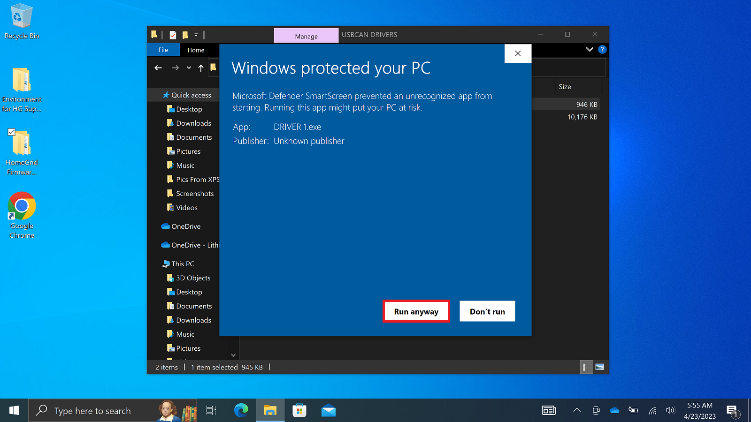Show hidden system tray icons
This screenshot has height=422, width=751.
577,410
